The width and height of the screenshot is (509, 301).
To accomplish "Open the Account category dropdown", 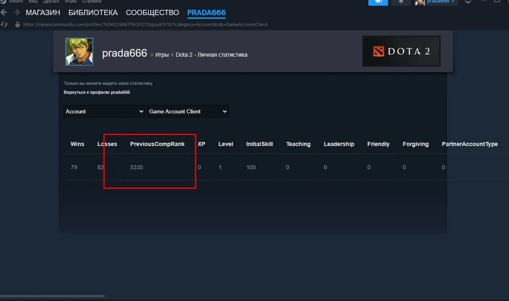I will (105, 111).
